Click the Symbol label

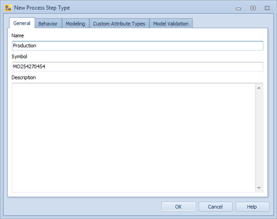(x=20, y=56)
